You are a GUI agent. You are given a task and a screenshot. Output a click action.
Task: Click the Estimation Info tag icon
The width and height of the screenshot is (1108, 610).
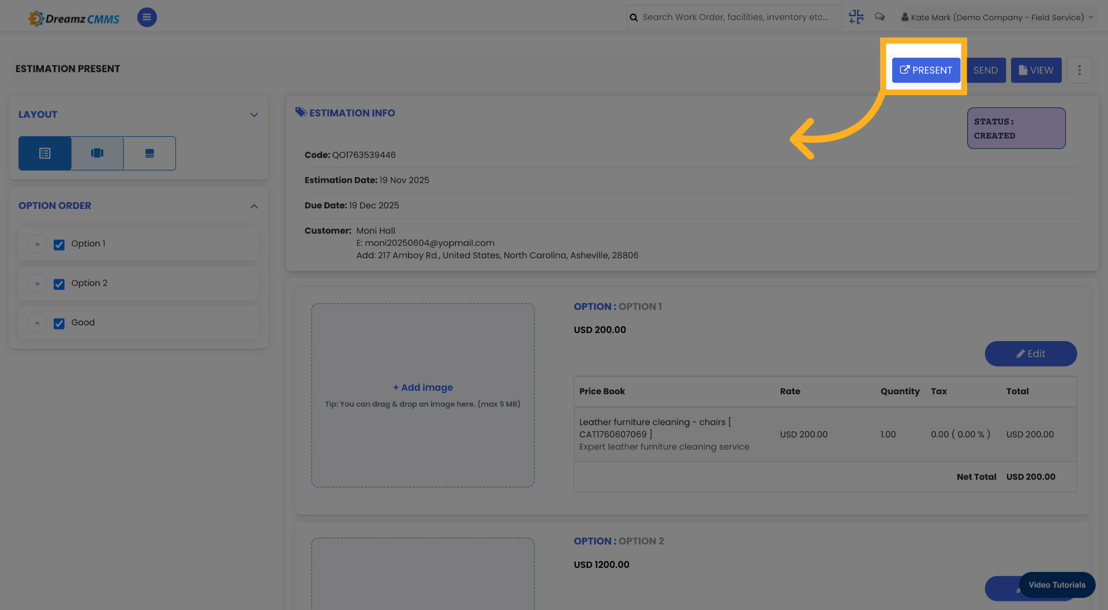coord(301,112)
